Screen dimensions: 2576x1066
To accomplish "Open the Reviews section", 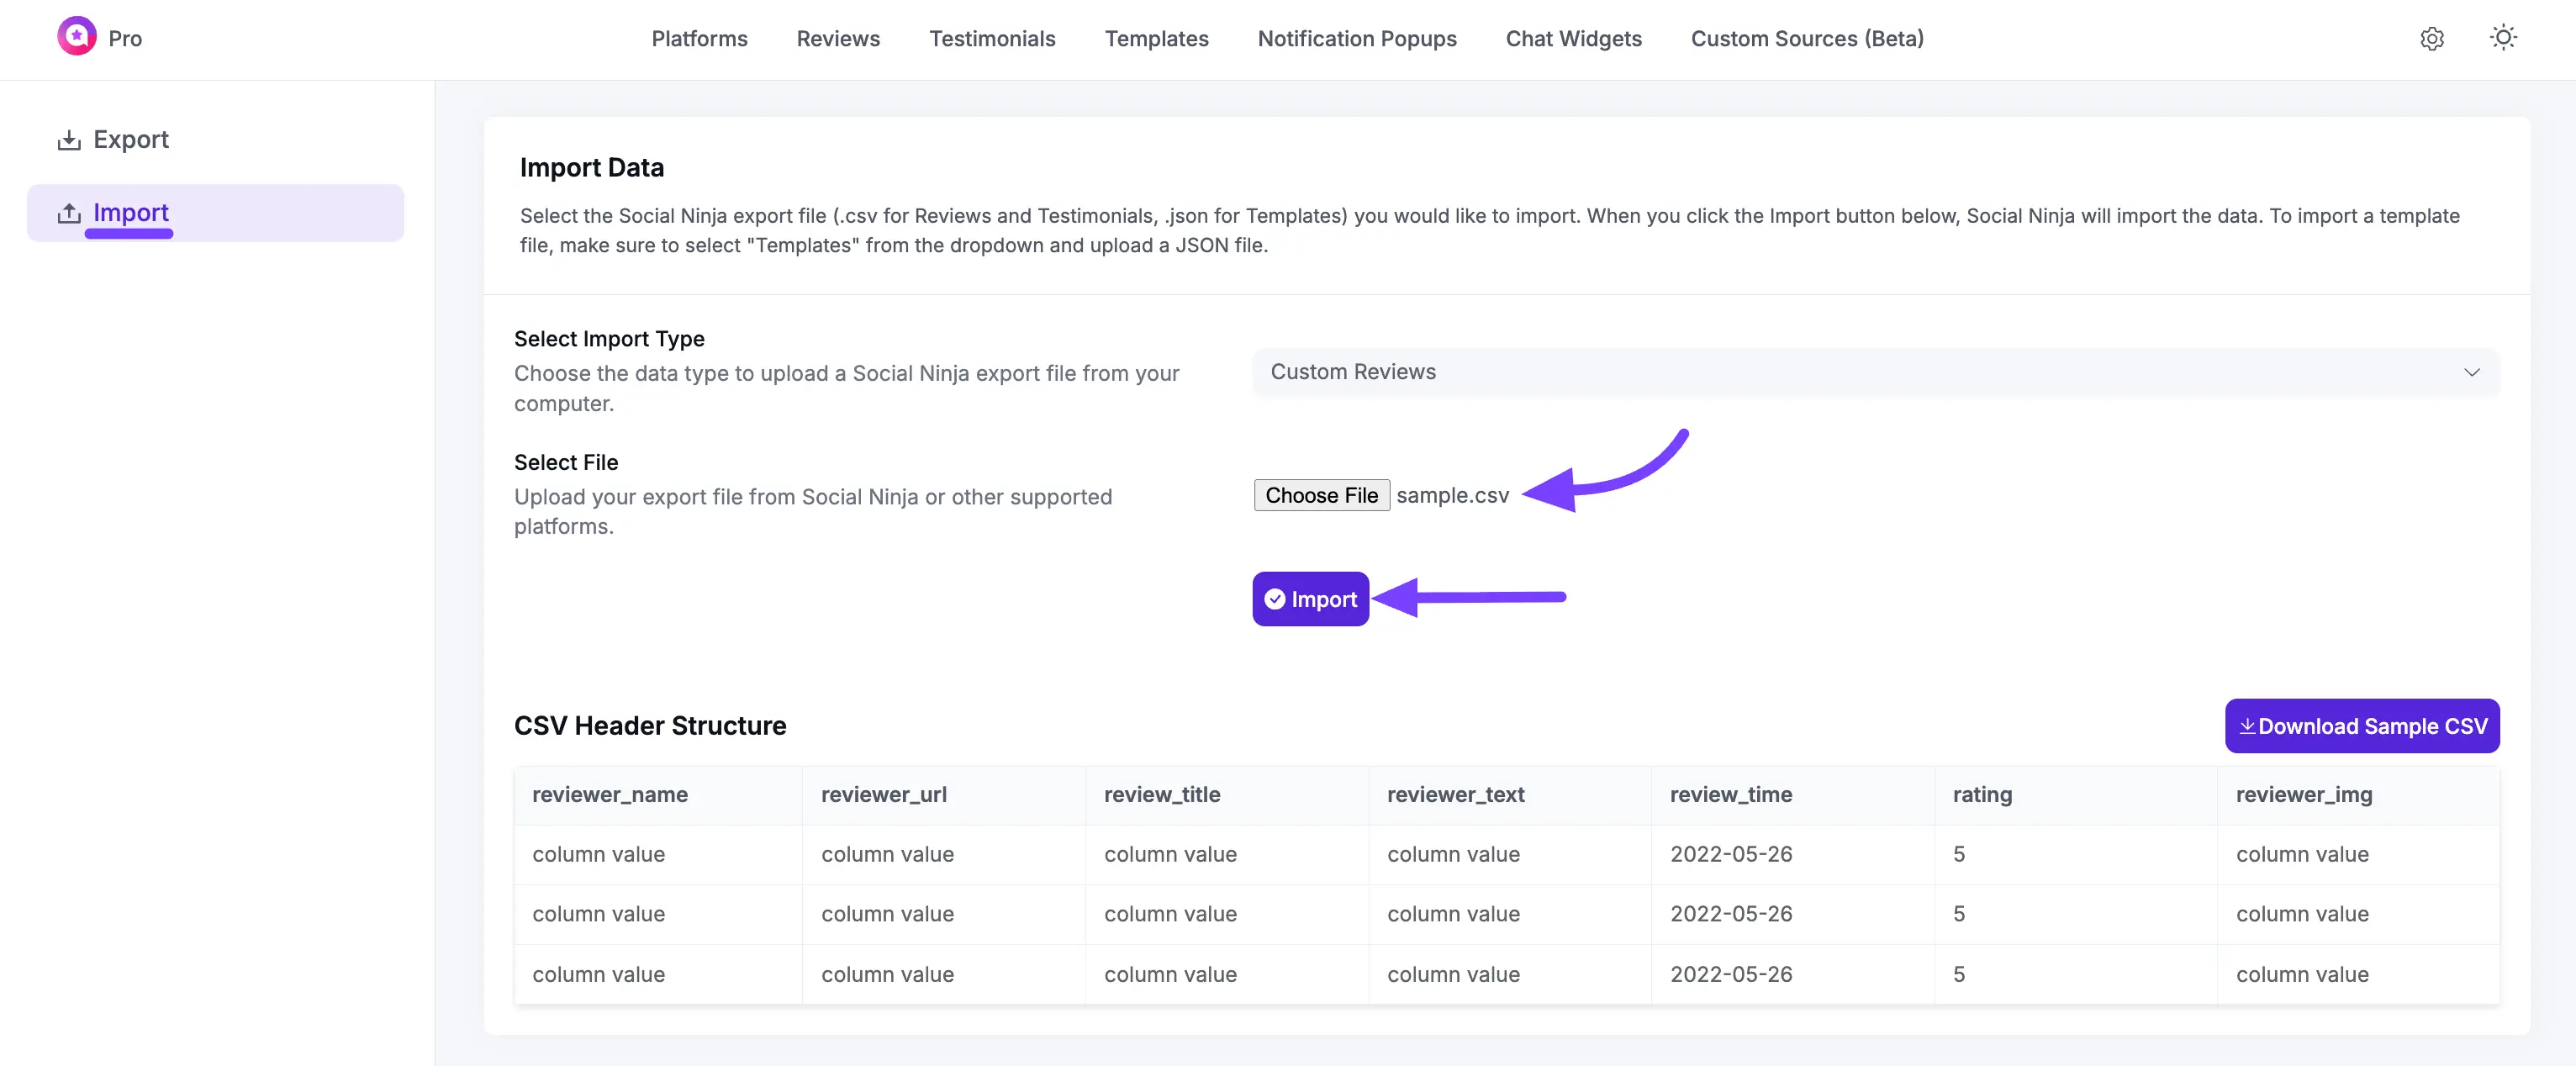I will coord(838,38).
